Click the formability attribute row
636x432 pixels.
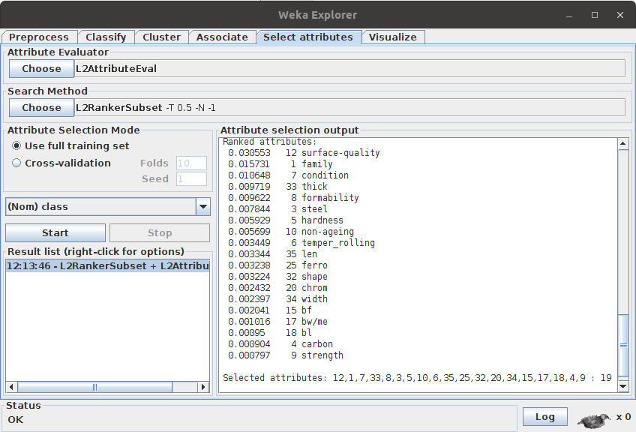click(293, 198)
